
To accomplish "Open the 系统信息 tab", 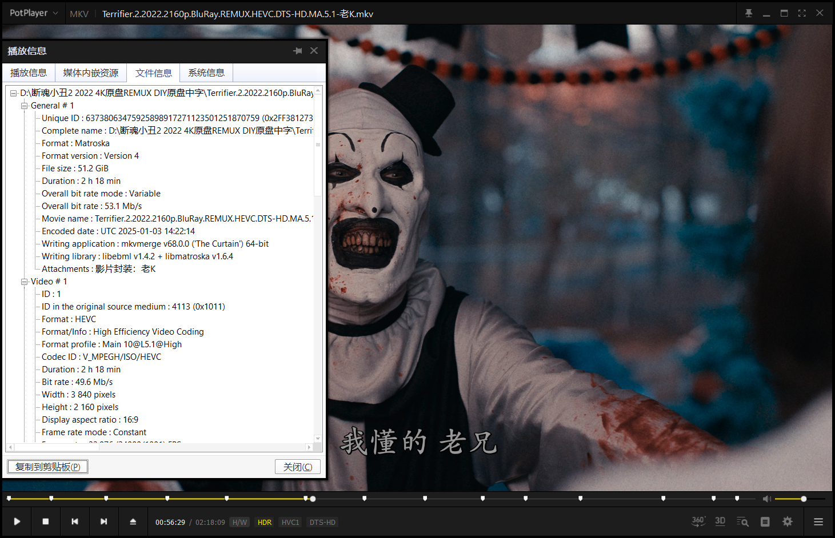I will [206, 73].
